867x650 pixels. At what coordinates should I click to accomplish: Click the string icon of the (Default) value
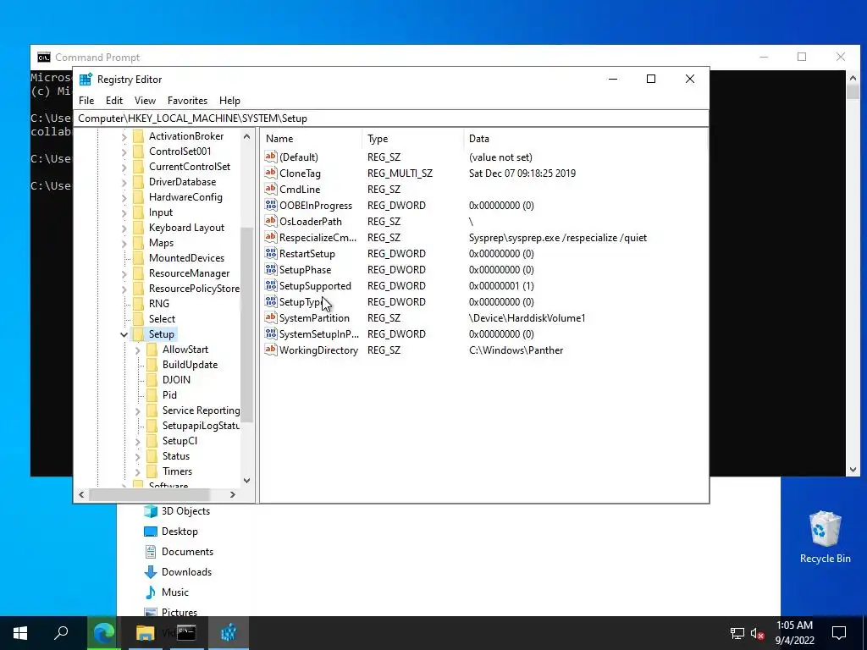[270, 157]
